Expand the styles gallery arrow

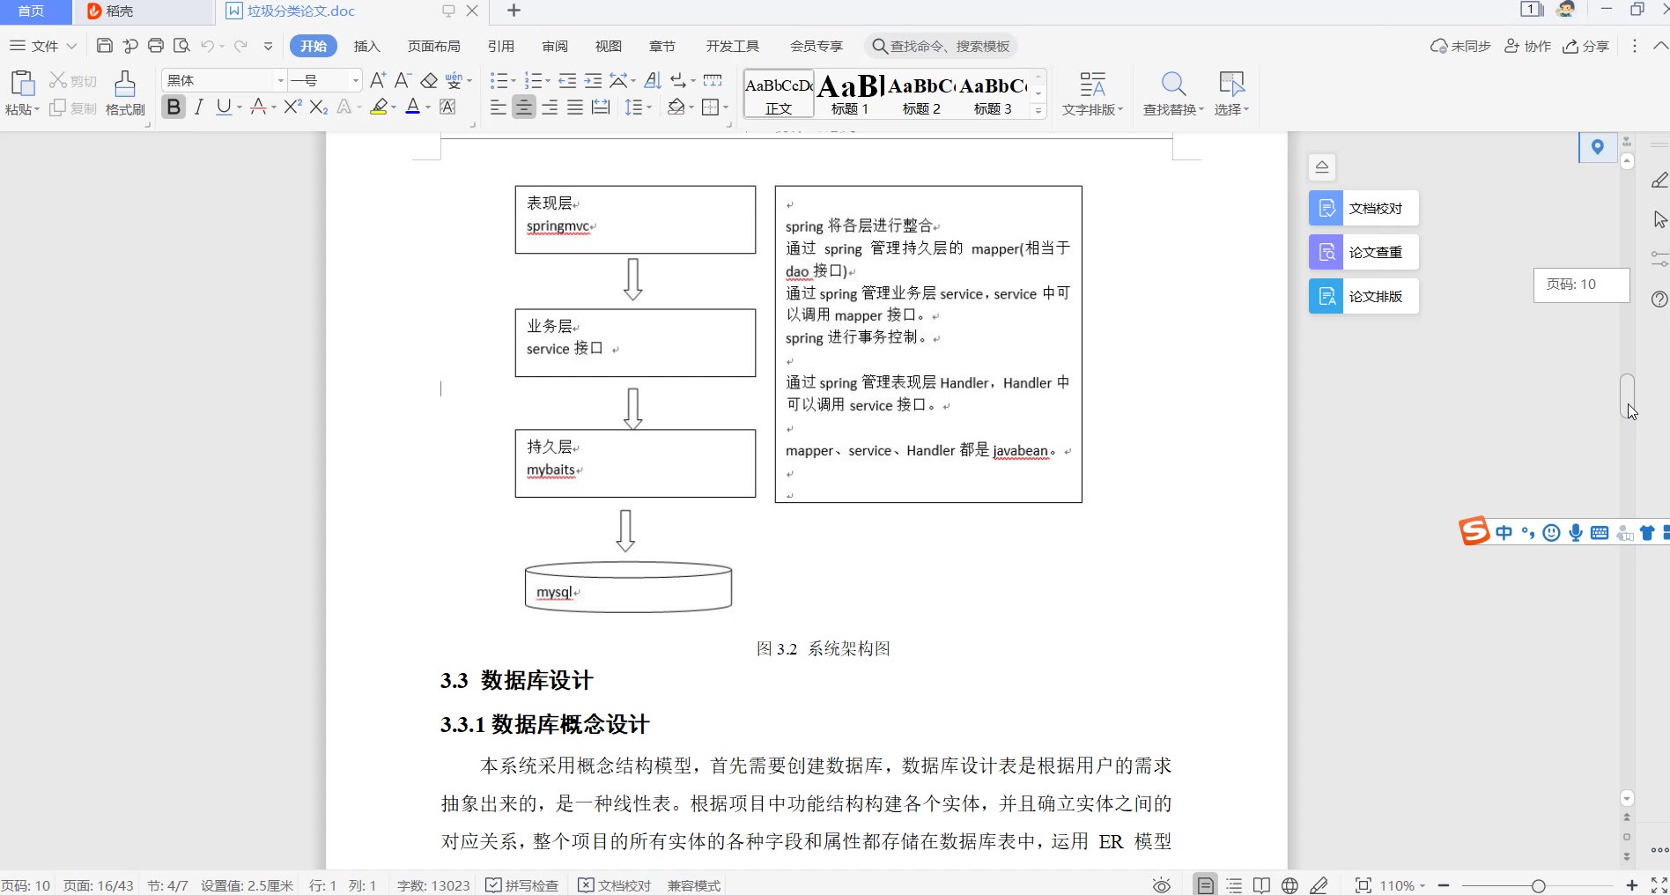point(1038,110)
